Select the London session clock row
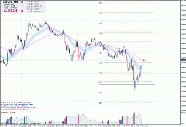The image size is (186, 127). [x=33, y=10]
